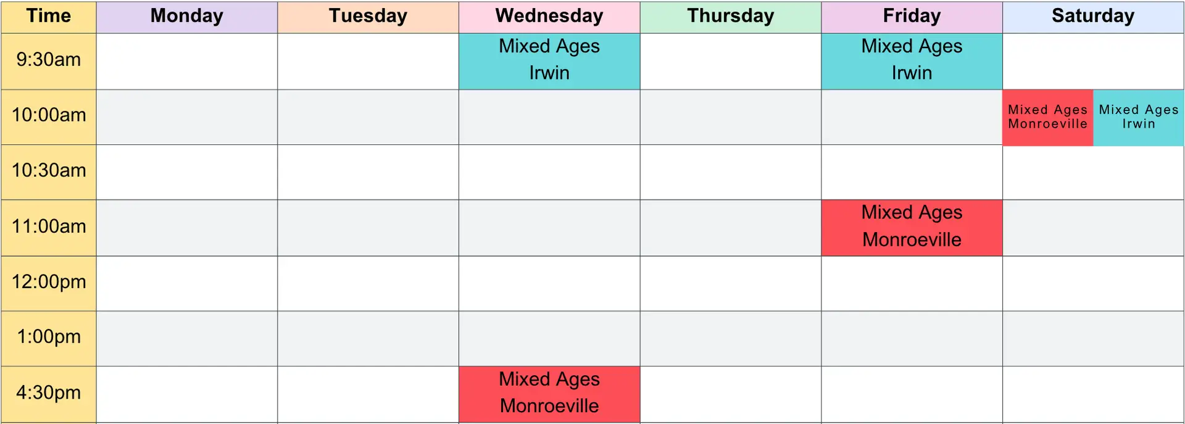Viewport: 1185px width, 424px height.
Task: Select the 11:00am time row label
Action: tap(49, 228)
